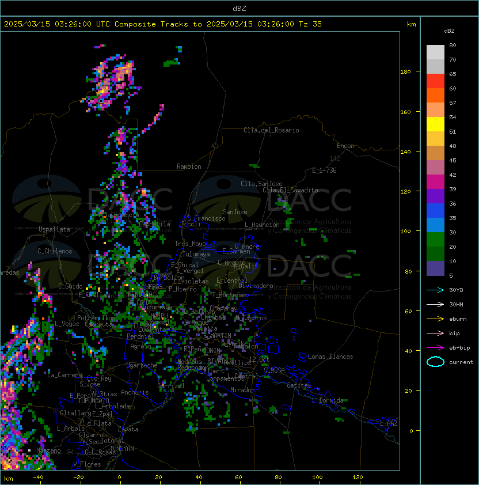
Task: Click the Mirador place label
Action: 243,390
